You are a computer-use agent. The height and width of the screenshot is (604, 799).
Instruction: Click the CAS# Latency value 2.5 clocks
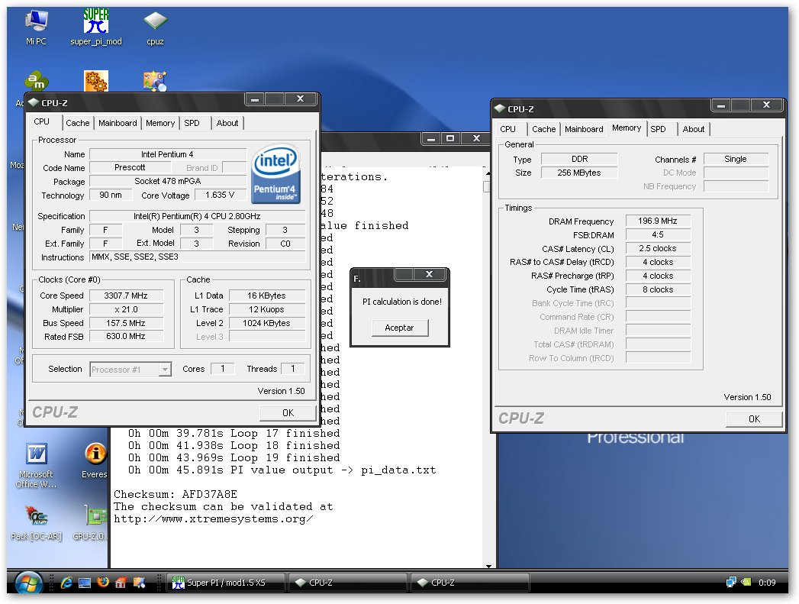click(657, 249)
